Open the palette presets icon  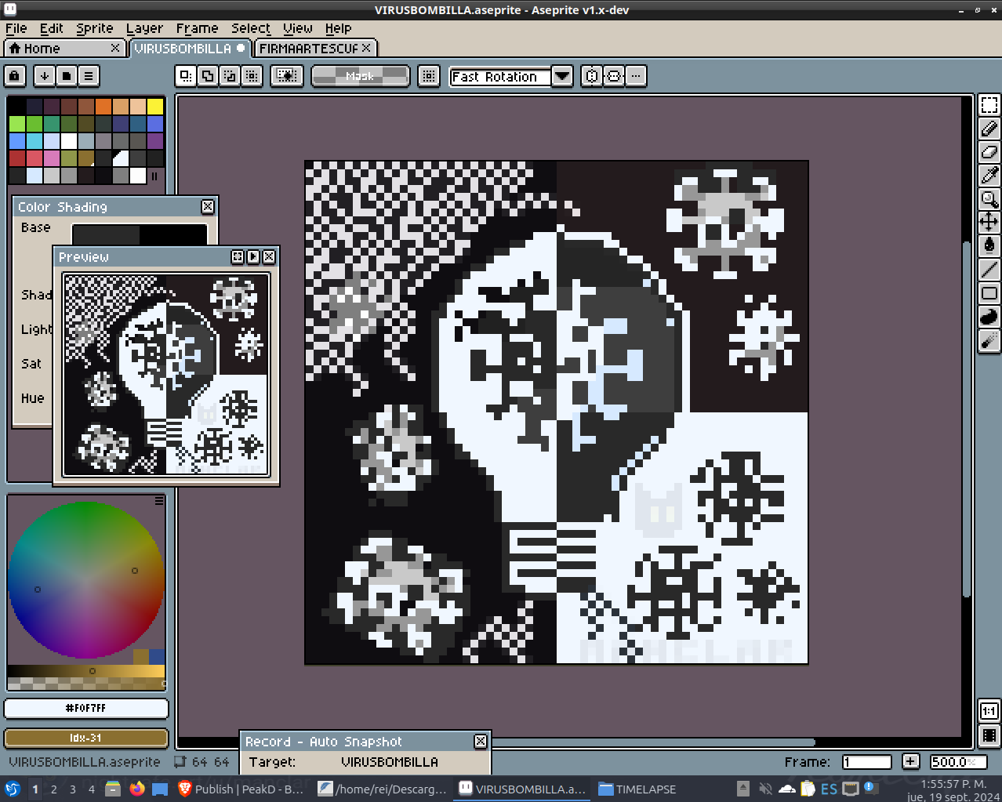[67, 76]
